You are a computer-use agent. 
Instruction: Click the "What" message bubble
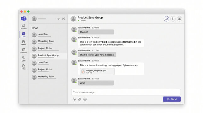coord(96,83)
